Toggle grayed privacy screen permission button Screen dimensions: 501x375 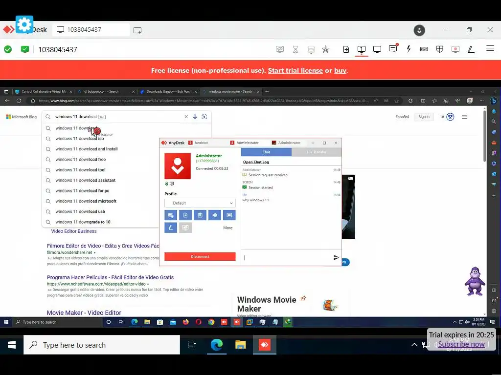tap(185, 228)
